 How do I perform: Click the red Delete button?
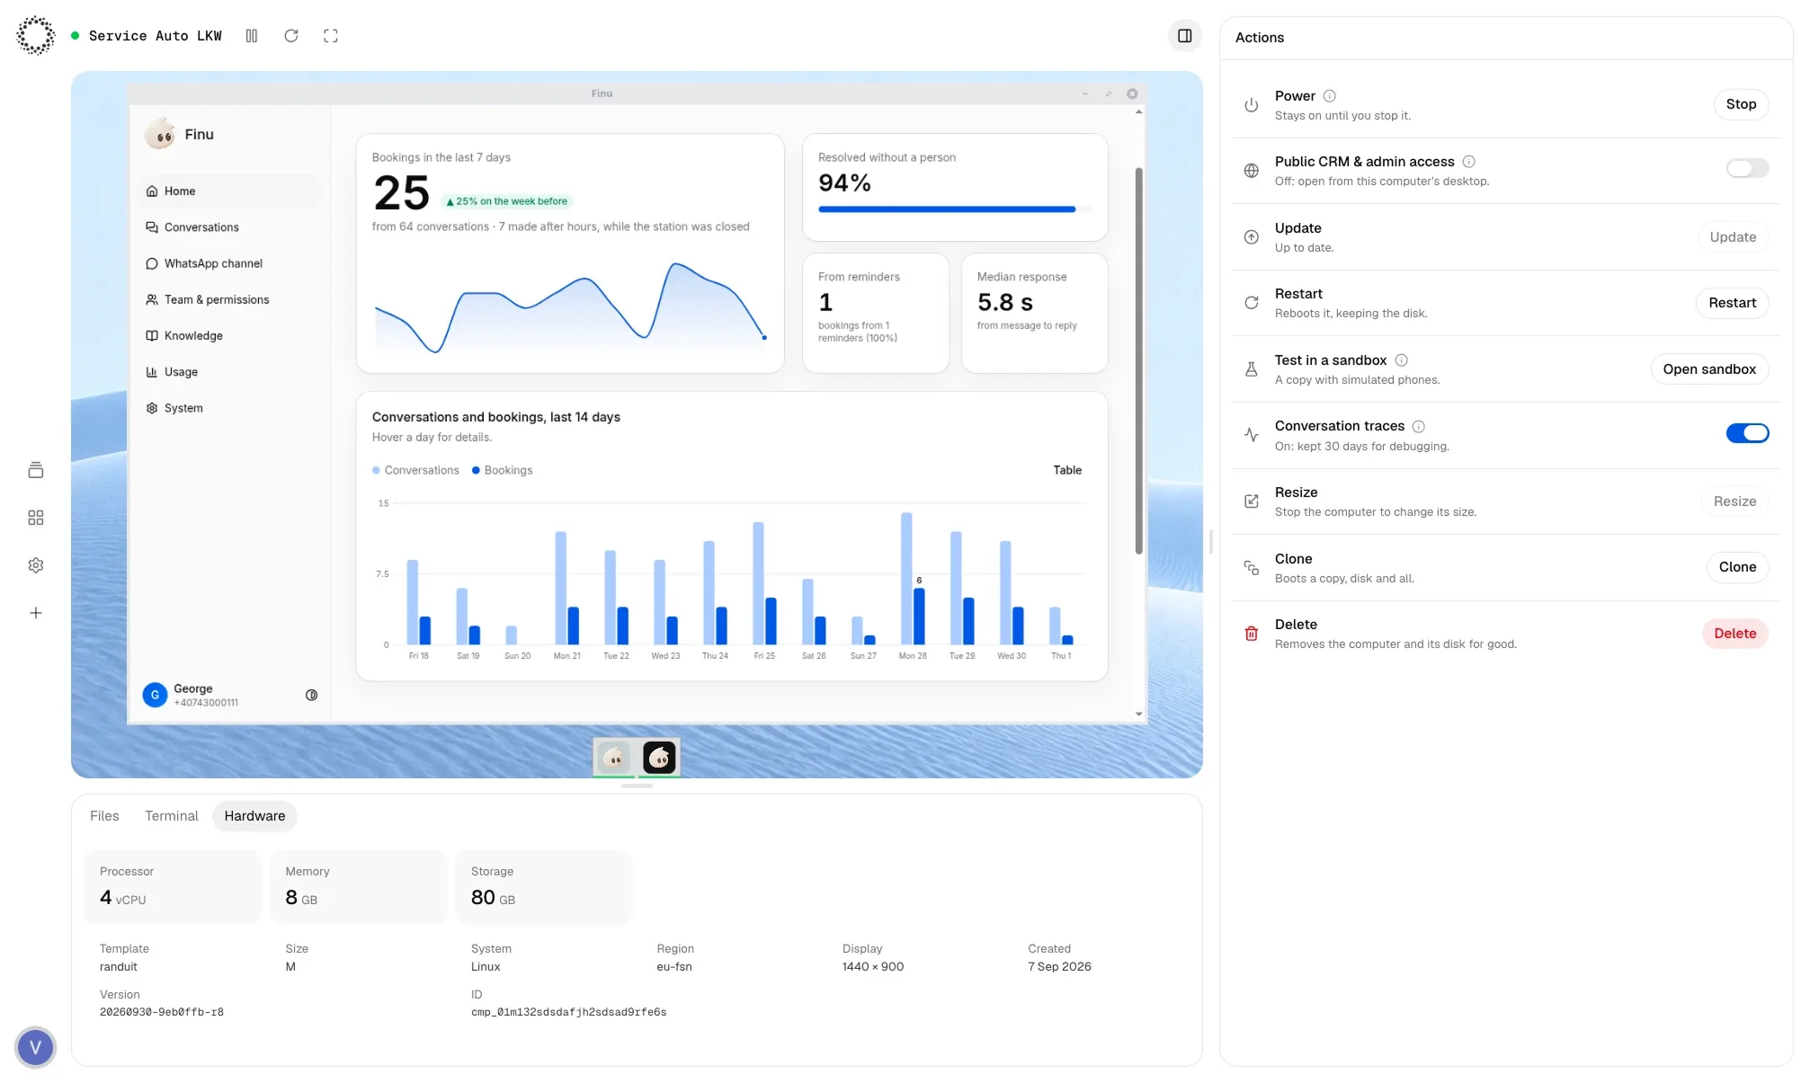point(1734,634)
